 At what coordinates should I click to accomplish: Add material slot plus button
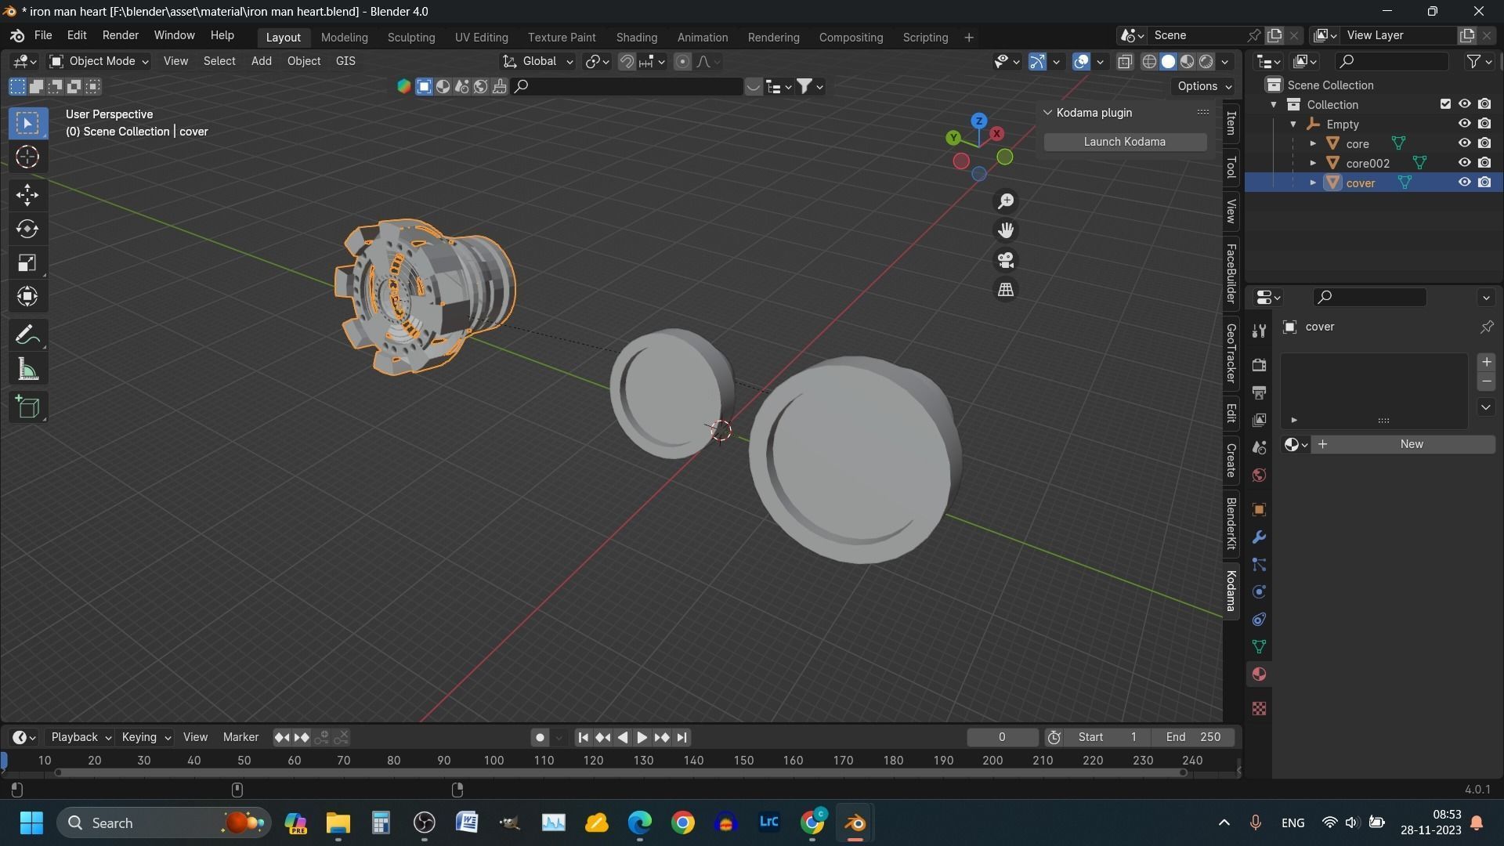(1486, 363)
